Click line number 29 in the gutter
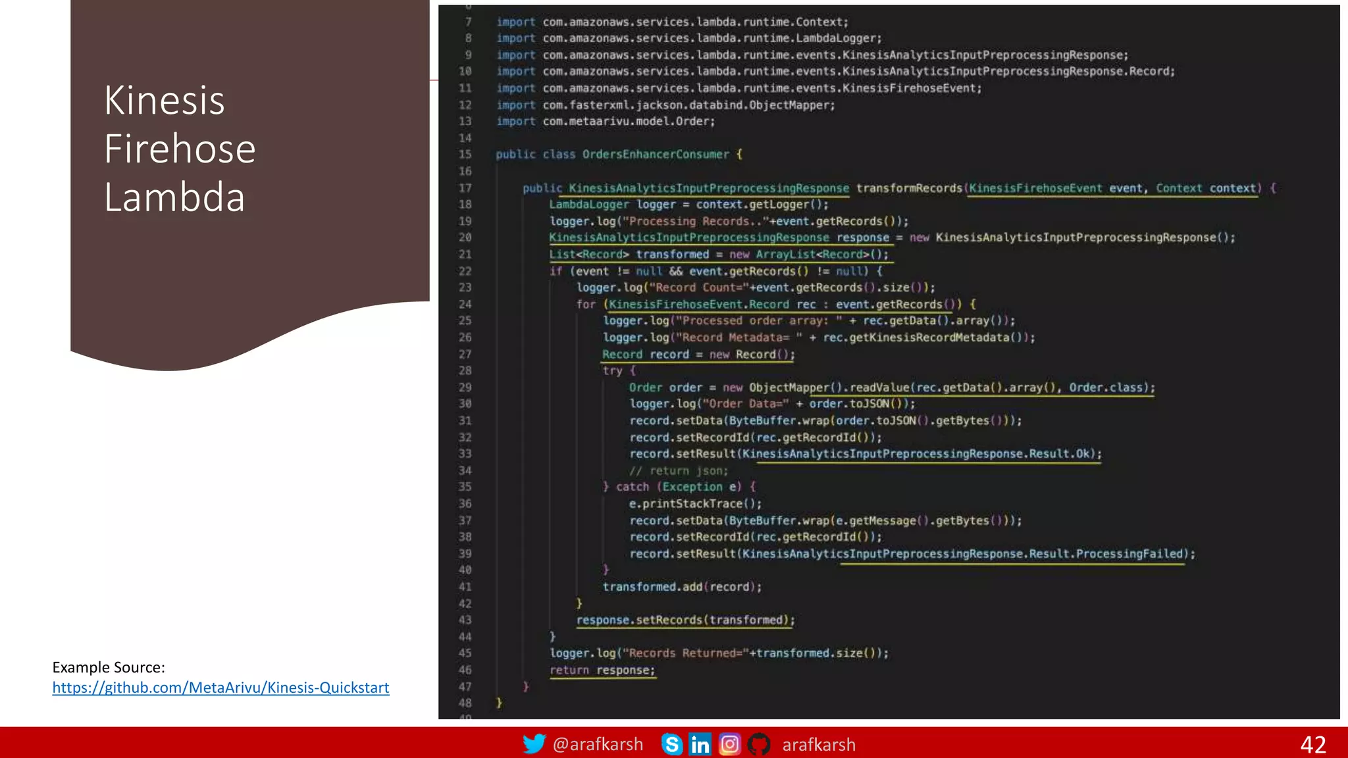 coord(465,388)
